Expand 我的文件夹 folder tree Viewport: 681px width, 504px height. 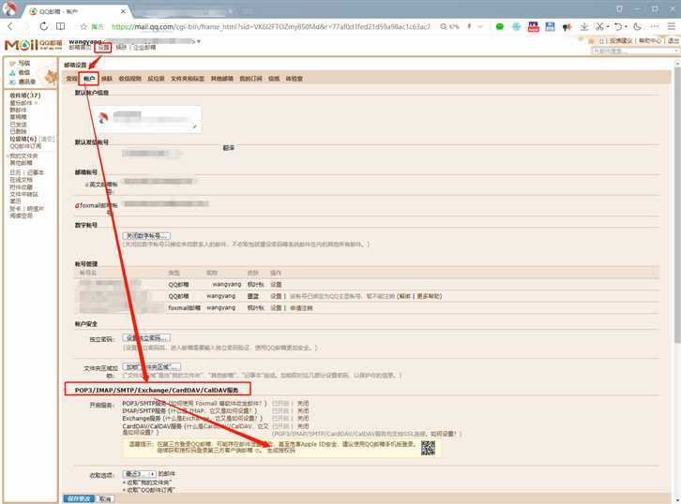click(x=8, y=156)
